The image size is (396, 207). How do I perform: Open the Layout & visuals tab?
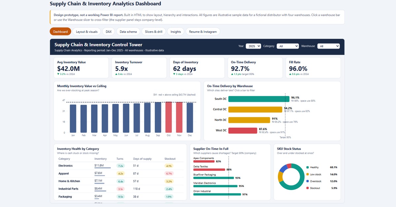[87, 32]
